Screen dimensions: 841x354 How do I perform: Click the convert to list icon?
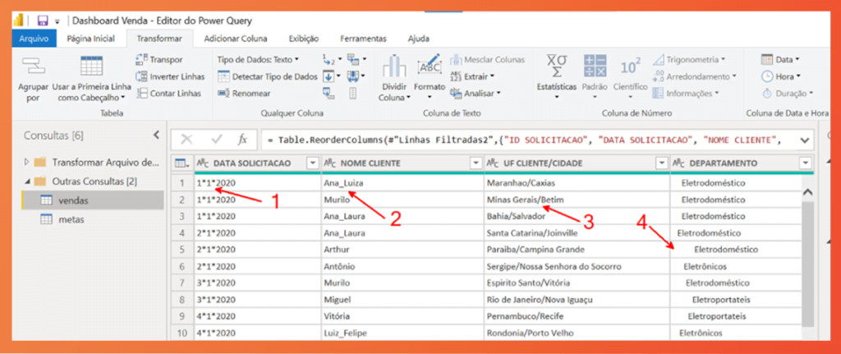click(x=352, y=93)
